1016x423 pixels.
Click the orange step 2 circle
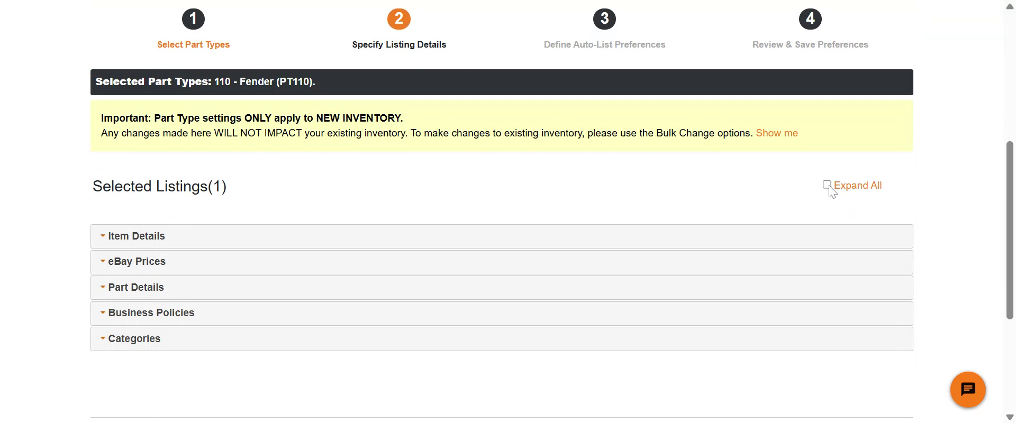pos(398,19)
